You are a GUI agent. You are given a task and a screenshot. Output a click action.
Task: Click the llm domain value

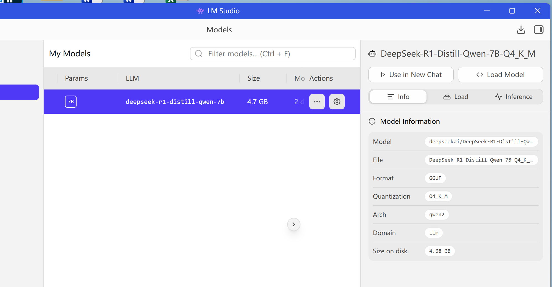[x=434, y=233]
